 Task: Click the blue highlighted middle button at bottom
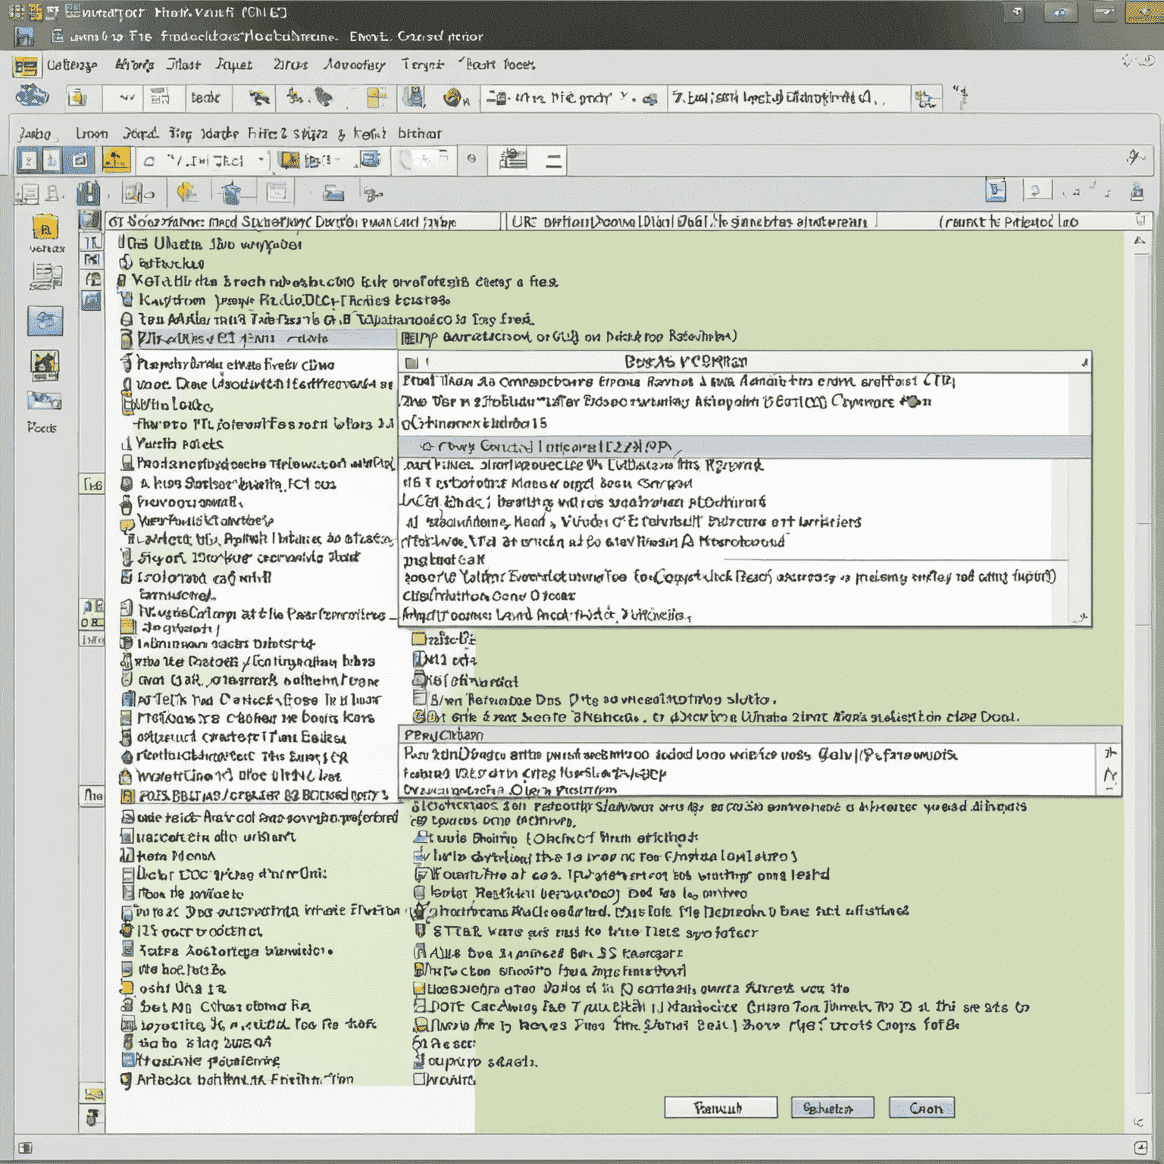point(832,1108)
